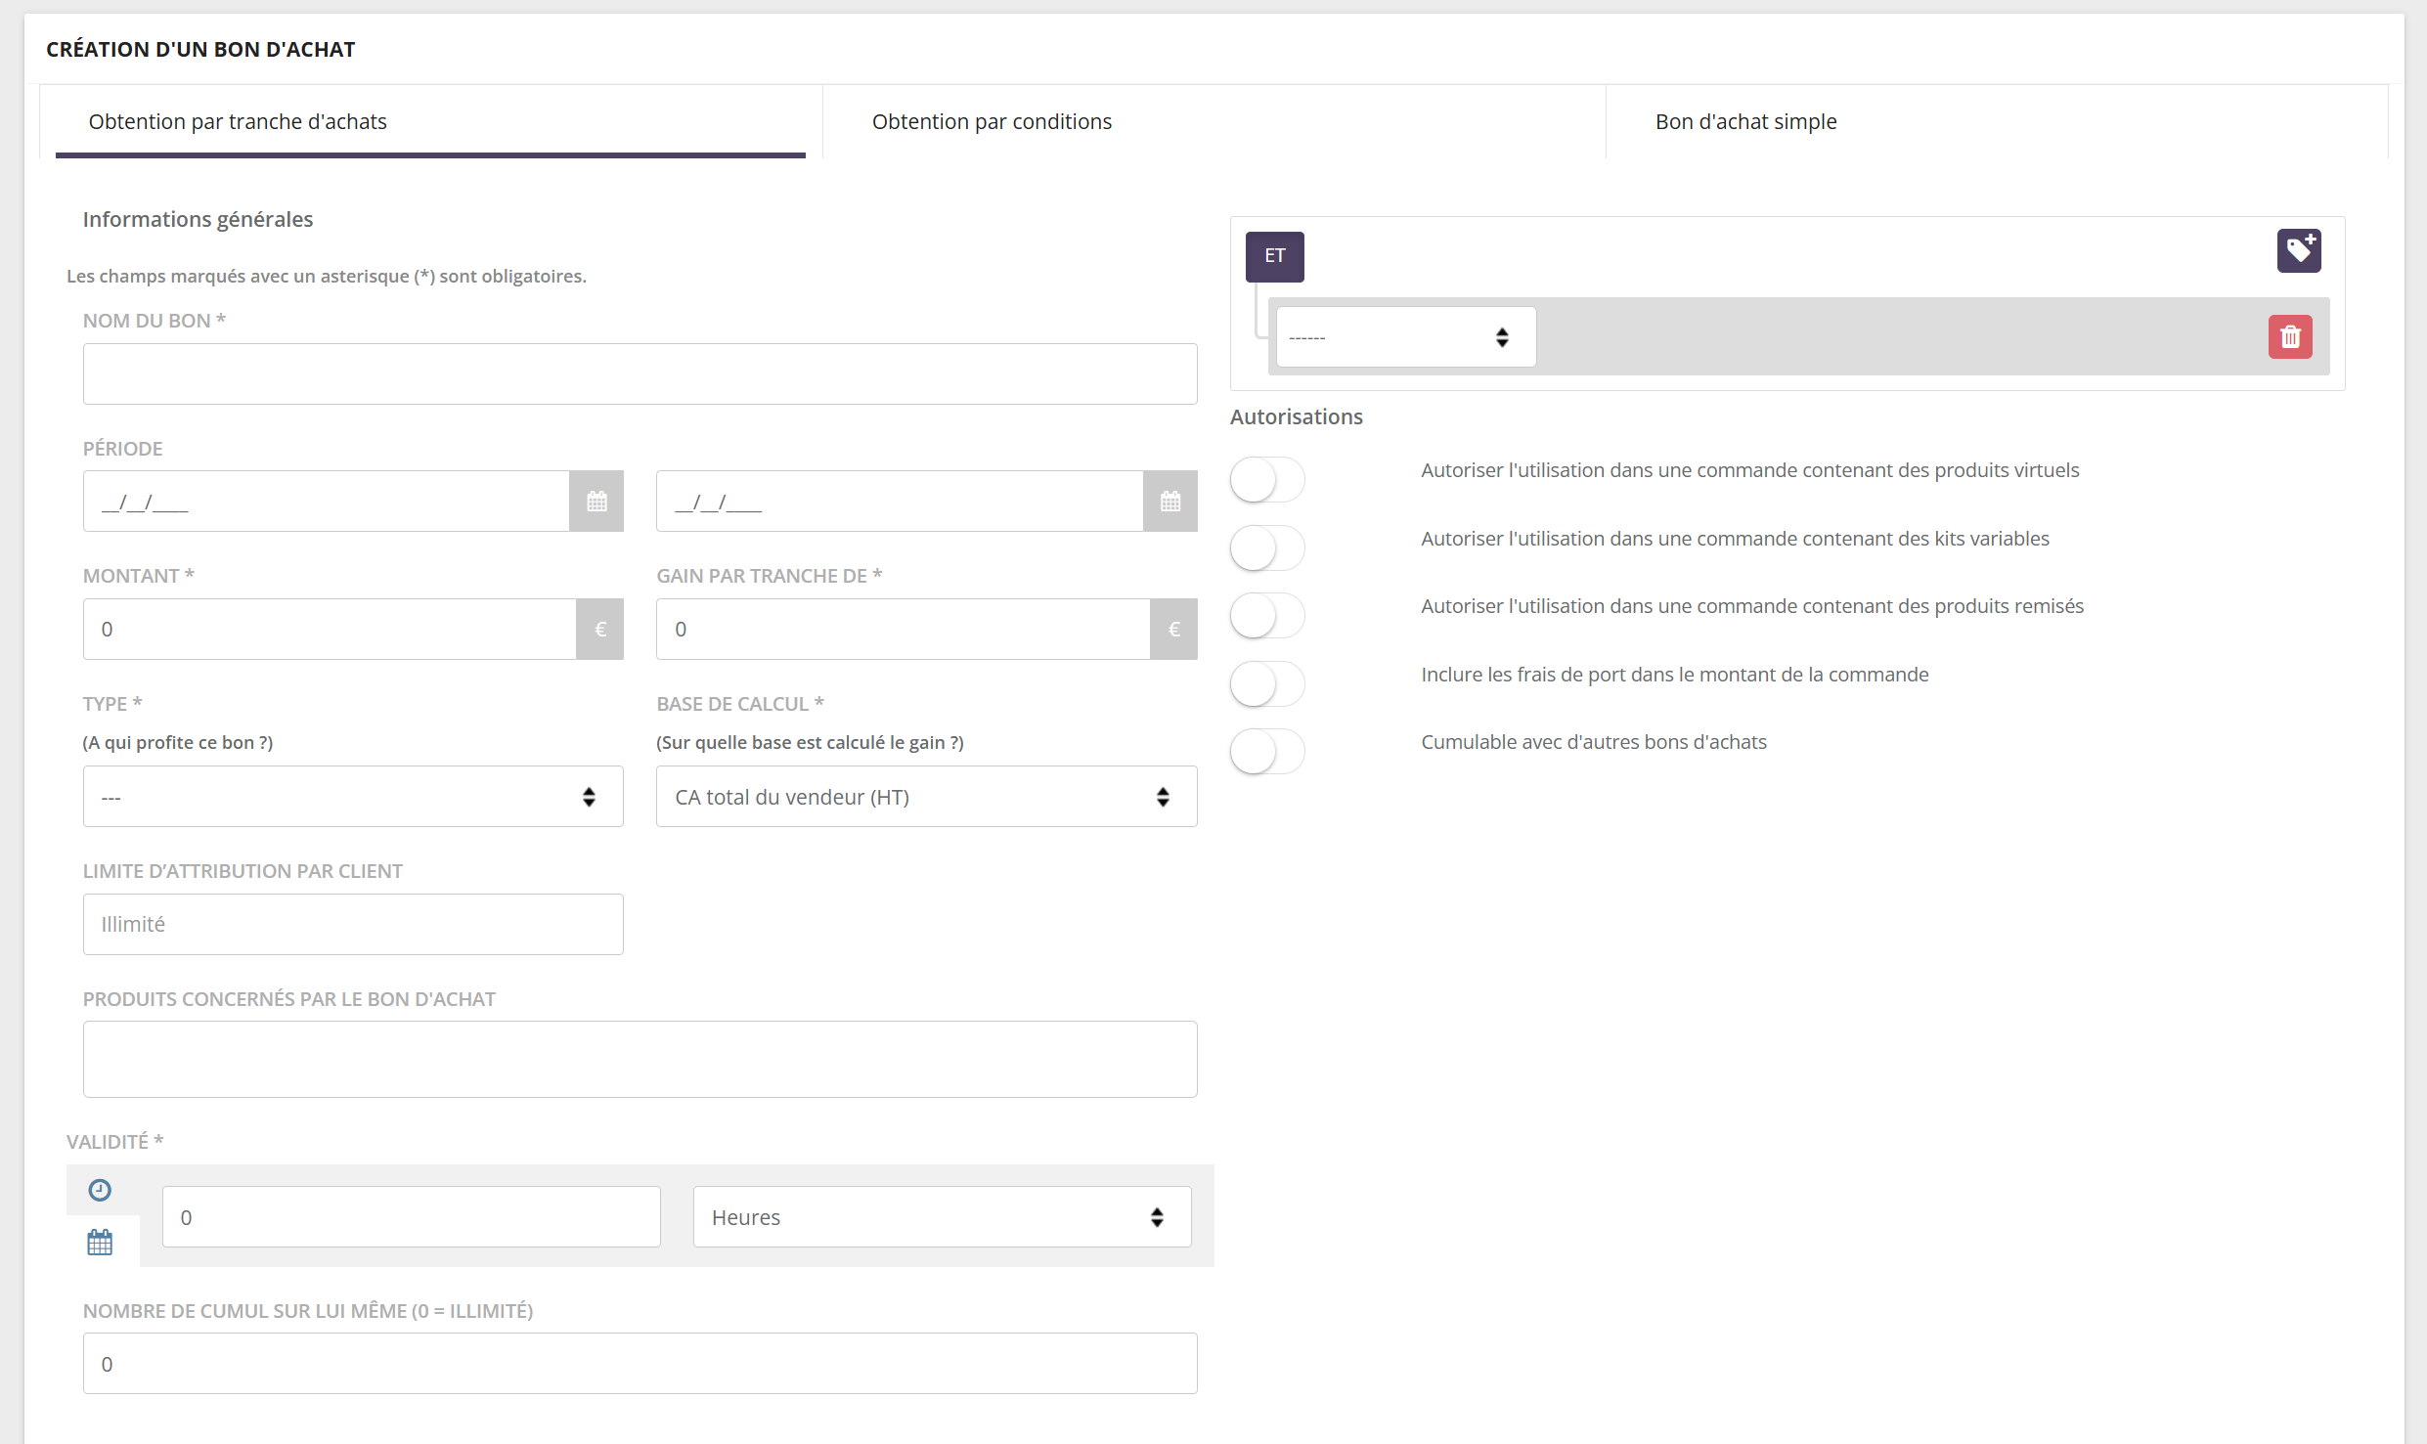Open the end date calendar picker
The height and width of the screenshot is (1444, 2427).
(x=1170, y=502)
